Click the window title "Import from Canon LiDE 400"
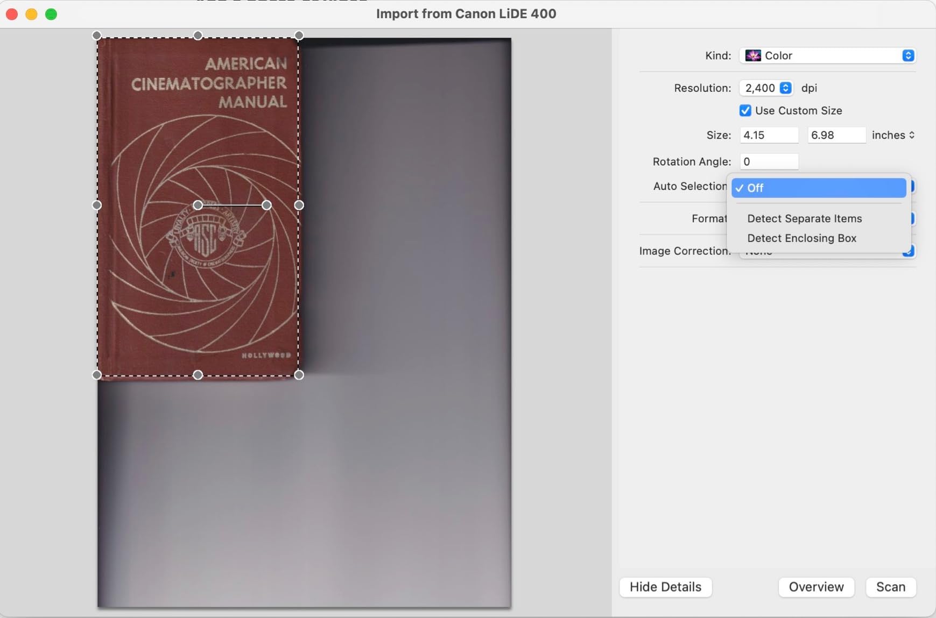 click(x=466, y=13)
